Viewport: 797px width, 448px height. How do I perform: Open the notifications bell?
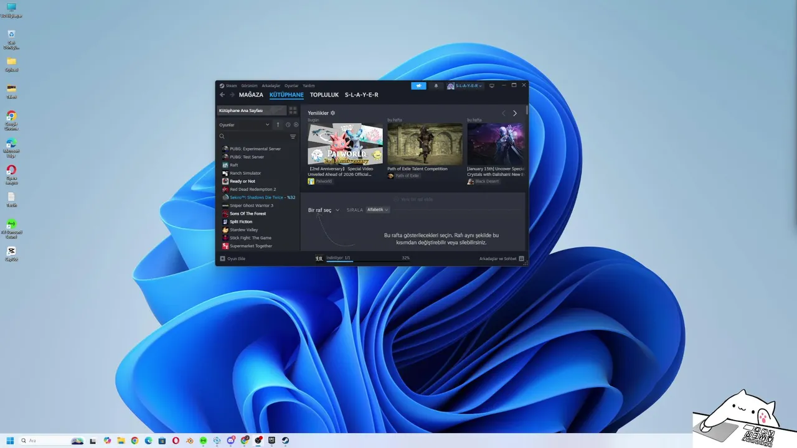pyautogui.click(x=436, y=86)
